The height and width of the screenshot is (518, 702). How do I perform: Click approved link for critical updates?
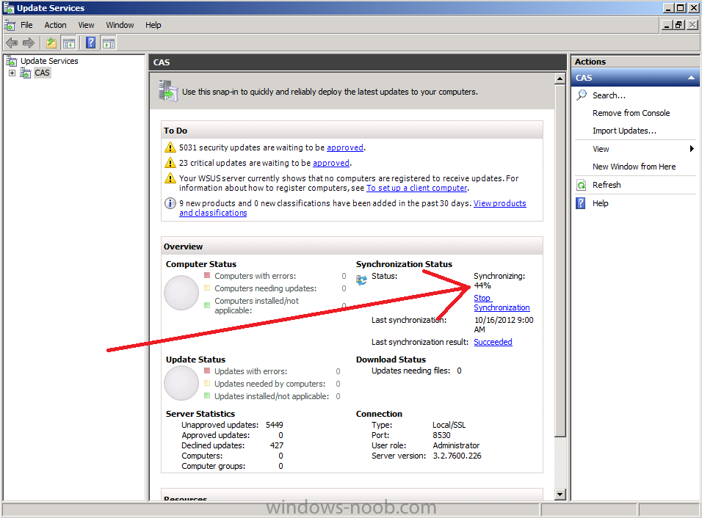(x=331, y=163)
